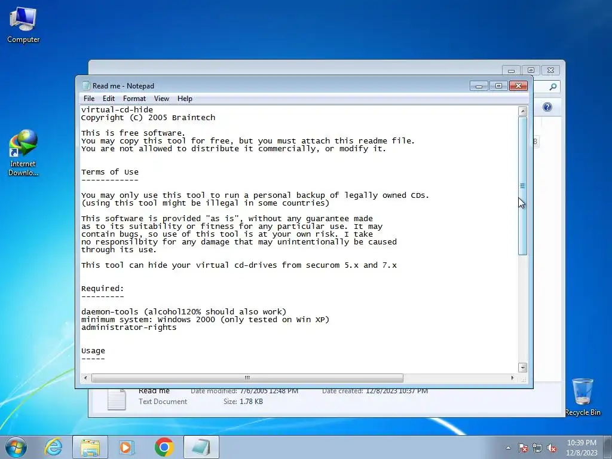Image resolution: width=612 pixels, height=459 pixels.
Task: Click 'Terms of Use' heading in Notepad
Action: [x=110, y=172]
